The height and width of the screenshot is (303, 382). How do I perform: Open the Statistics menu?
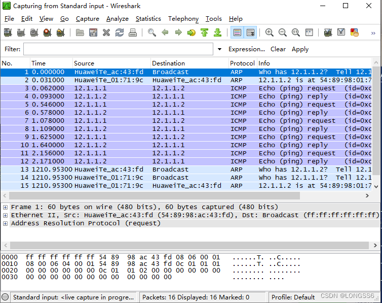[148, 19]
